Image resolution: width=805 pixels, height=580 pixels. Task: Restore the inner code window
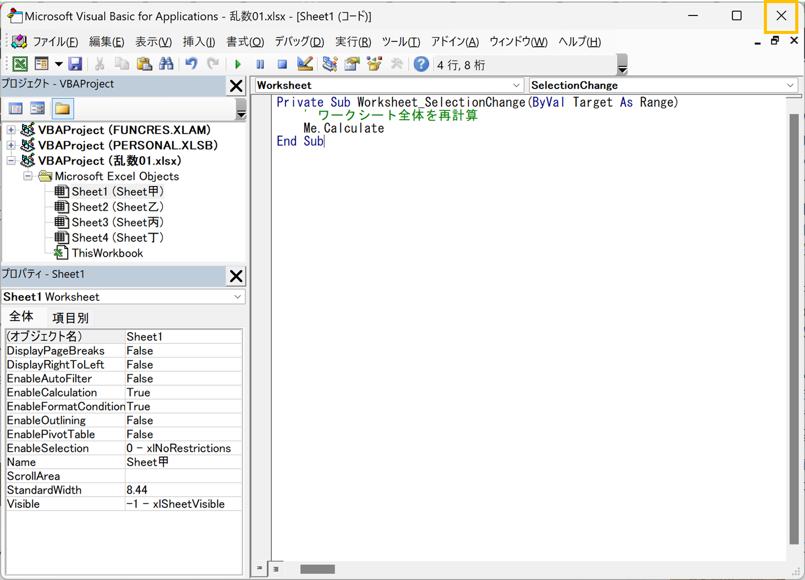(x=775, y=41)
